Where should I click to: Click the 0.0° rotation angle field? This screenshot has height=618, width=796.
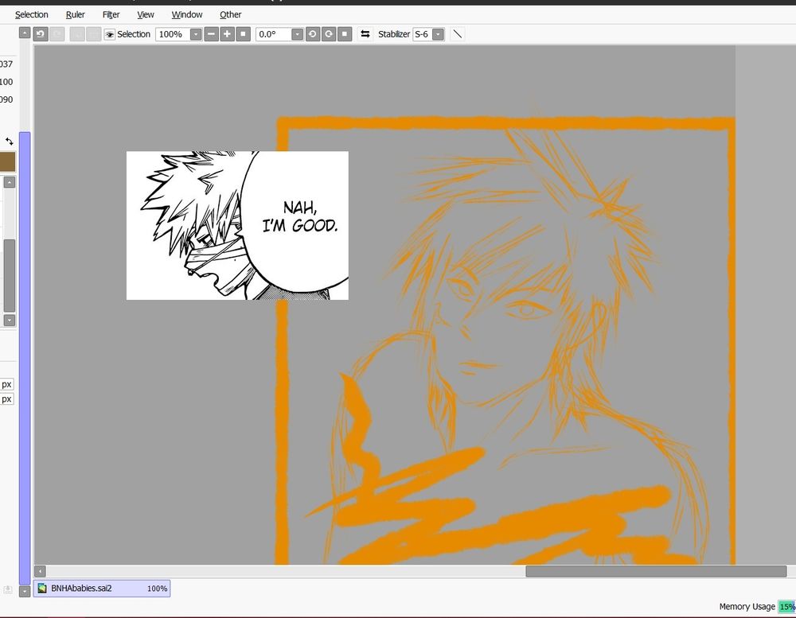(x=274, y=34)
